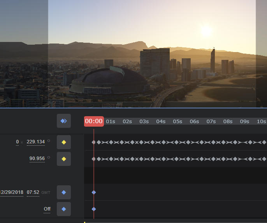Move the playhead to 05s on the ruler
The height and width of the screenshot is (223, 267).
coord(177,121)
